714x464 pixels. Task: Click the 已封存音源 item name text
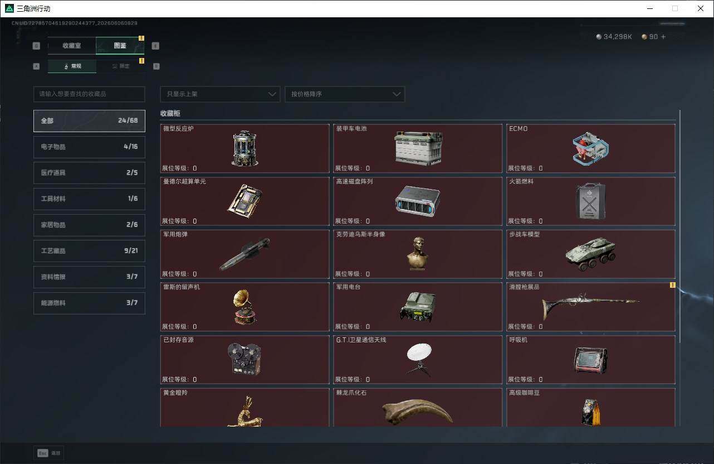tap(178, 340)
